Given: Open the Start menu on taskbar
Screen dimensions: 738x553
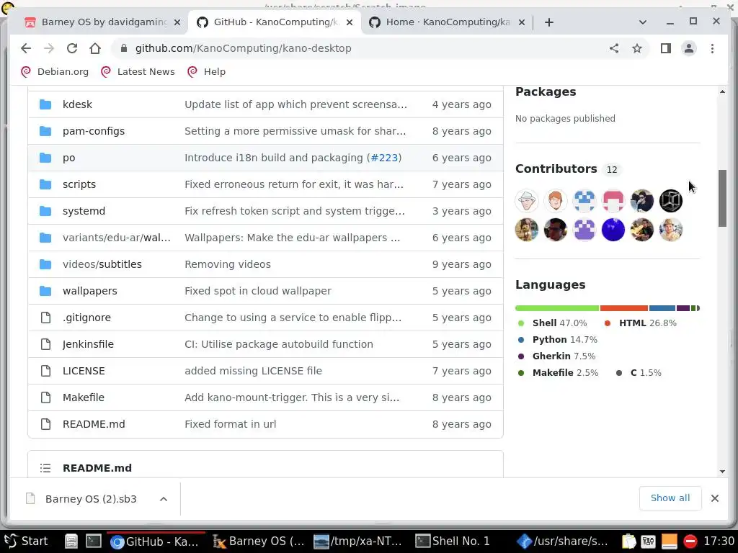Looking at the screenshot, I should [x=27, y=541].
